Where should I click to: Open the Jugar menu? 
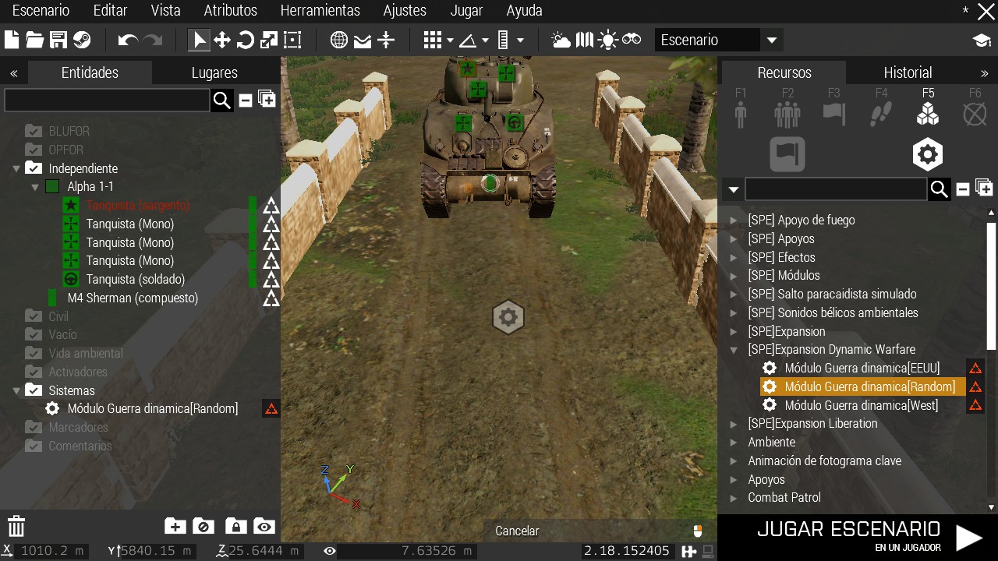[x=466, y=11]
